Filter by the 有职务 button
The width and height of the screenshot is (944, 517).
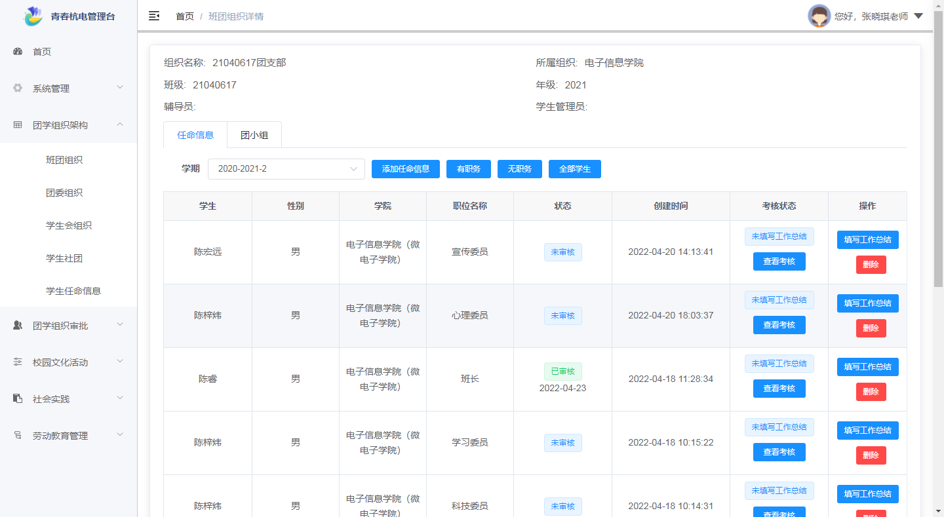[469, 169]
